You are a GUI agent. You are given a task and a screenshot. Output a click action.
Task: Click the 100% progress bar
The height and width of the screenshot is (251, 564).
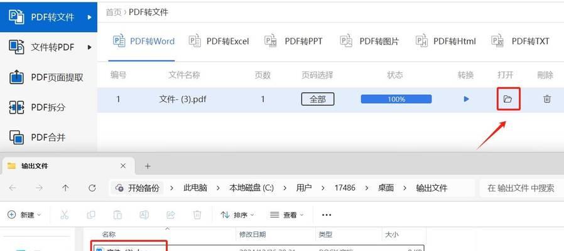pos(396,99)
